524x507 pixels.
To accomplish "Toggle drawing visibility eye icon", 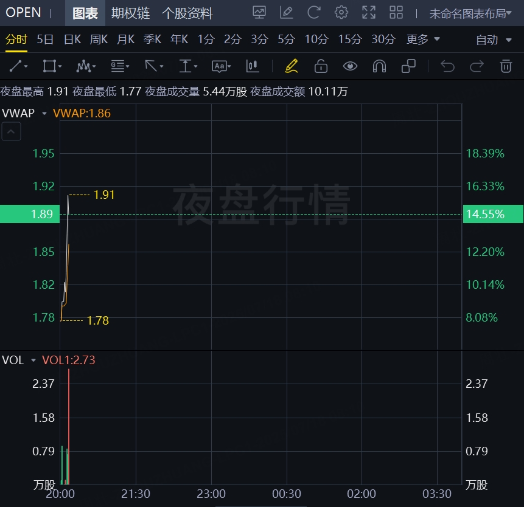I will 350,66.
